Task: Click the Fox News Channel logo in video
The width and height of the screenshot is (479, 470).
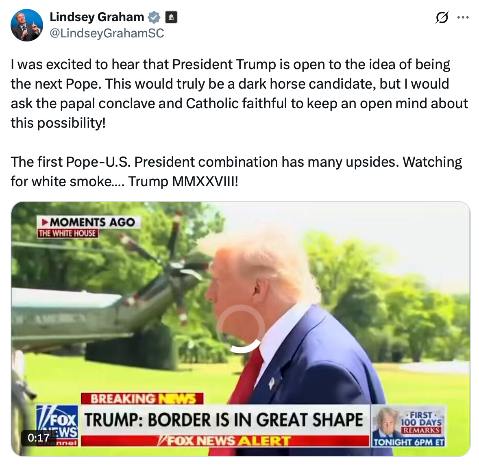Action: pos(57,425)
